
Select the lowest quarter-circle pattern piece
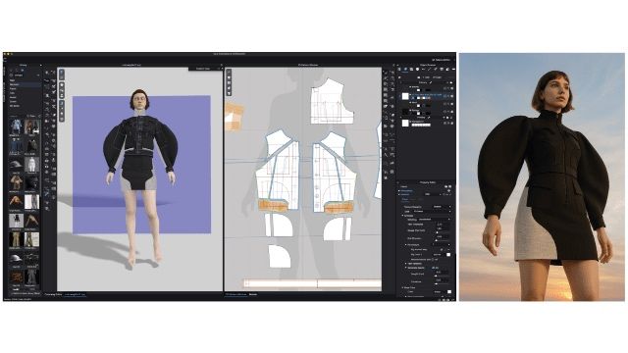tap(279, 256)
